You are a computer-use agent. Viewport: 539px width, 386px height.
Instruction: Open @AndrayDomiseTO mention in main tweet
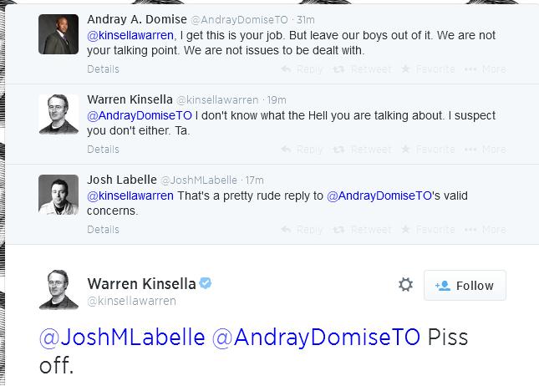tap(316, 338)
